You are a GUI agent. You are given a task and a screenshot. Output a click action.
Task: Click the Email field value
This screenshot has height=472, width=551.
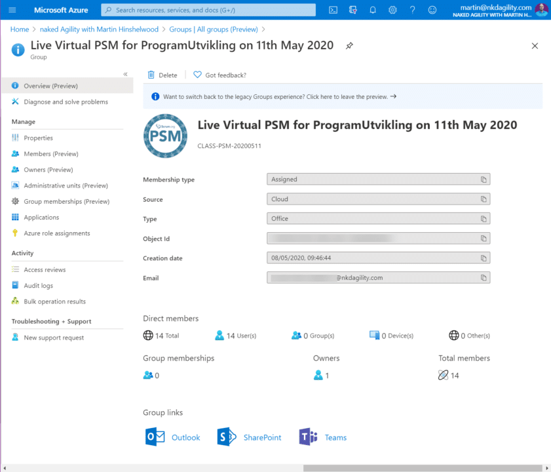378,278
